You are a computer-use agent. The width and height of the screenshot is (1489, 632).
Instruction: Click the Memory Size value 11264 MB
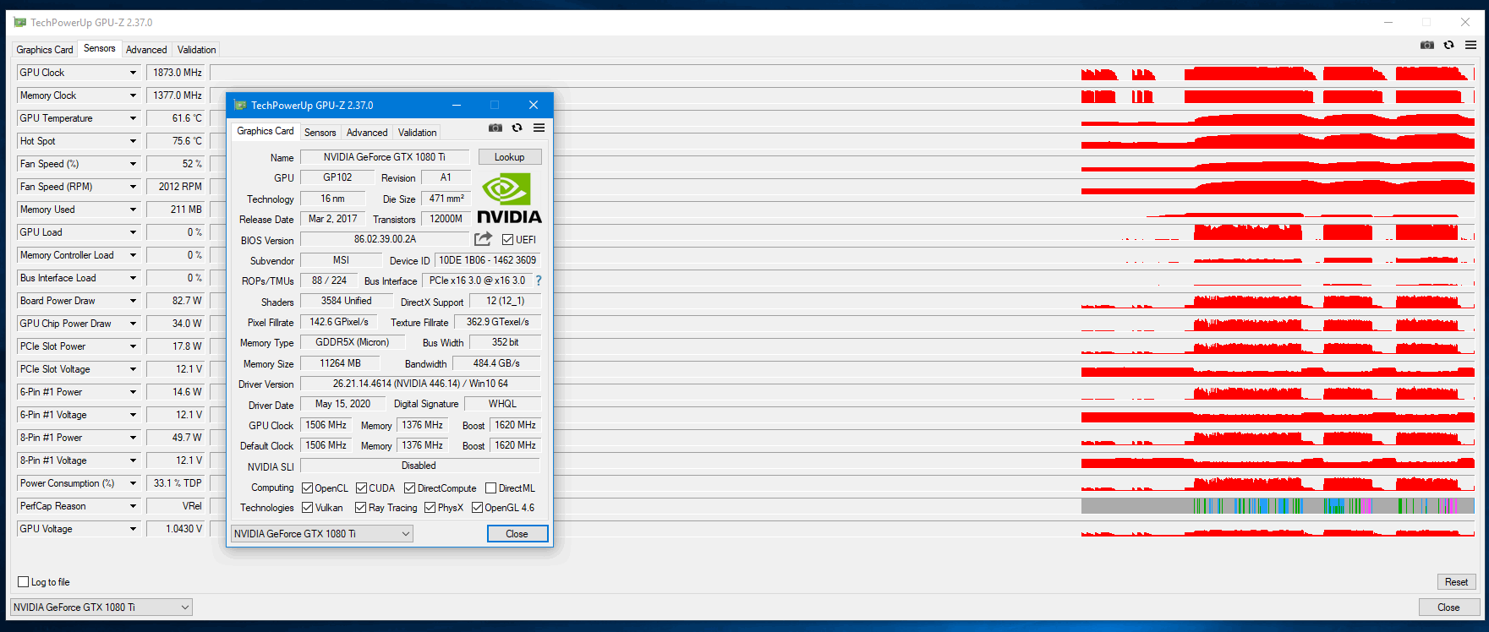[x=341, y=363]
